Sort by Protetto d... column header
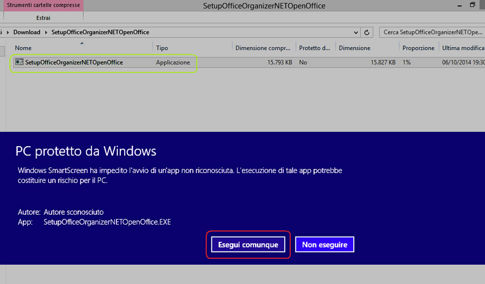Image resolution: width=485 pixels, height=284 pixels. coord(315,48)
